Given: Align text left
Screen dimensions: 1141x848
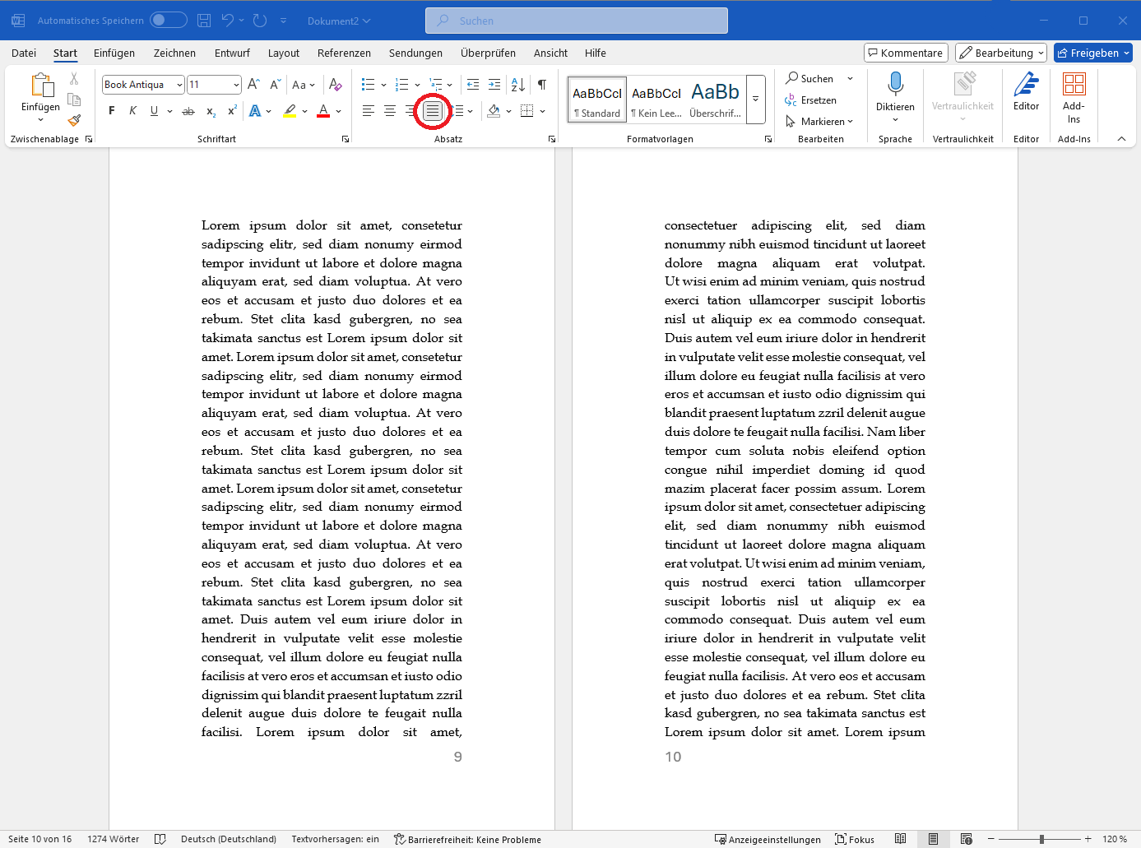Looking at the screenshot, I should [369, 111].
